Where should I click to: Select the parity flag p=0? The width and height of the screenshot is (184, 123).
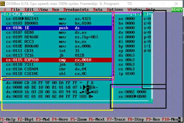pos(147,37)
